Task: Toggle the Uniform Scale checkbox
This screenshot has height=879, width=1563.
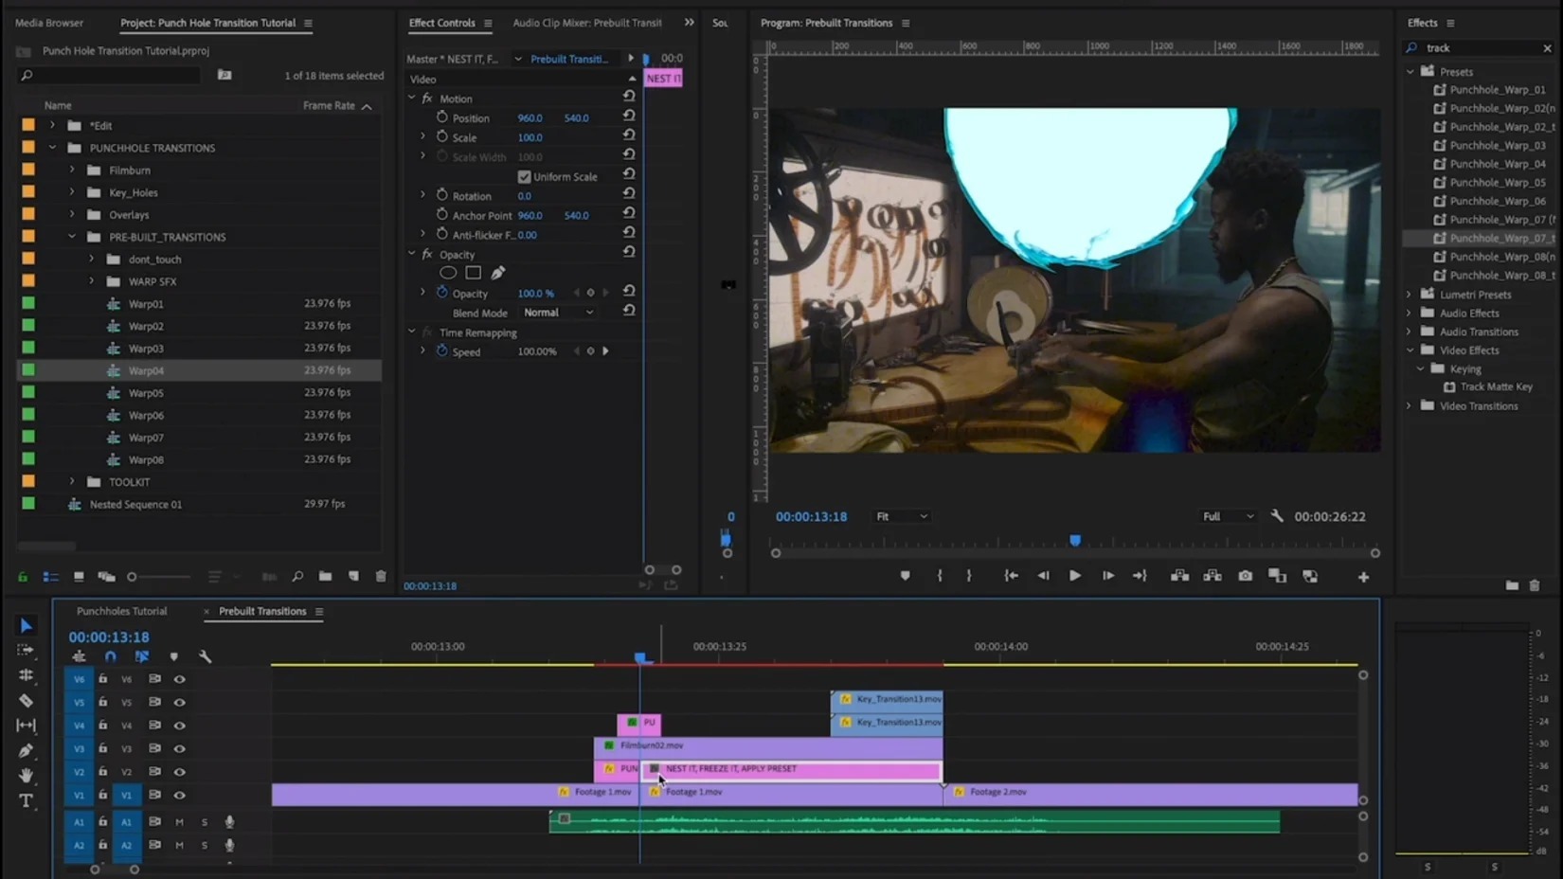Action: (x=524, y=177)
